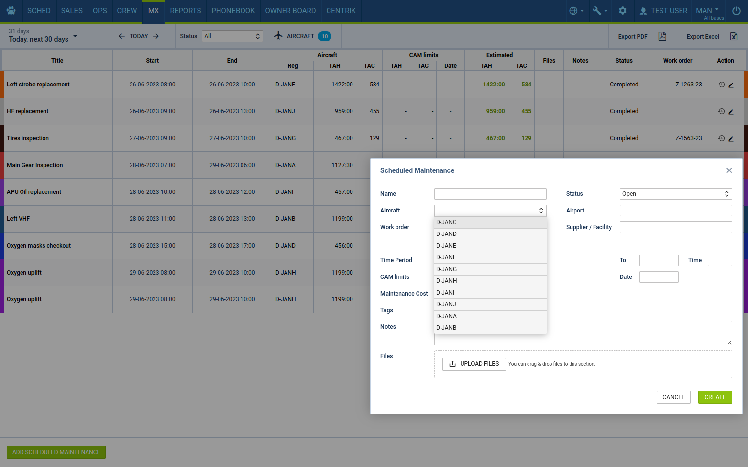Open the CREW menu tab
Viewport: 748px width, 467px height.
(x=127, y=11)
